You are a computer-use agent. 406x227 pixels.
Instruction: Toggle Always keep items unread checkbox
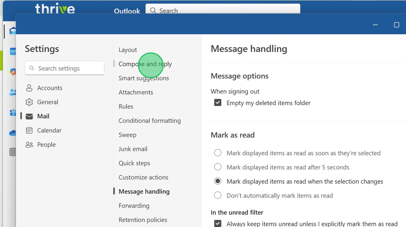point(218,224)
